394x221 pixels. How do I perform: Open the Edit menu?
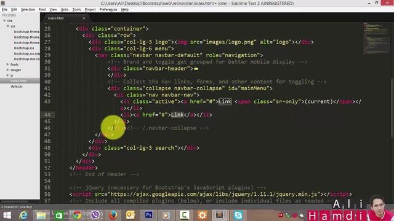tap(14, 10)
